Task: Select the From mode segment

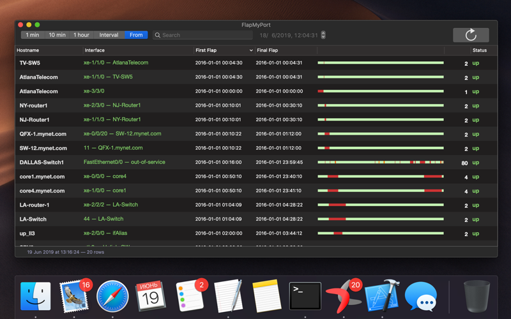Action: click(136, 35)
